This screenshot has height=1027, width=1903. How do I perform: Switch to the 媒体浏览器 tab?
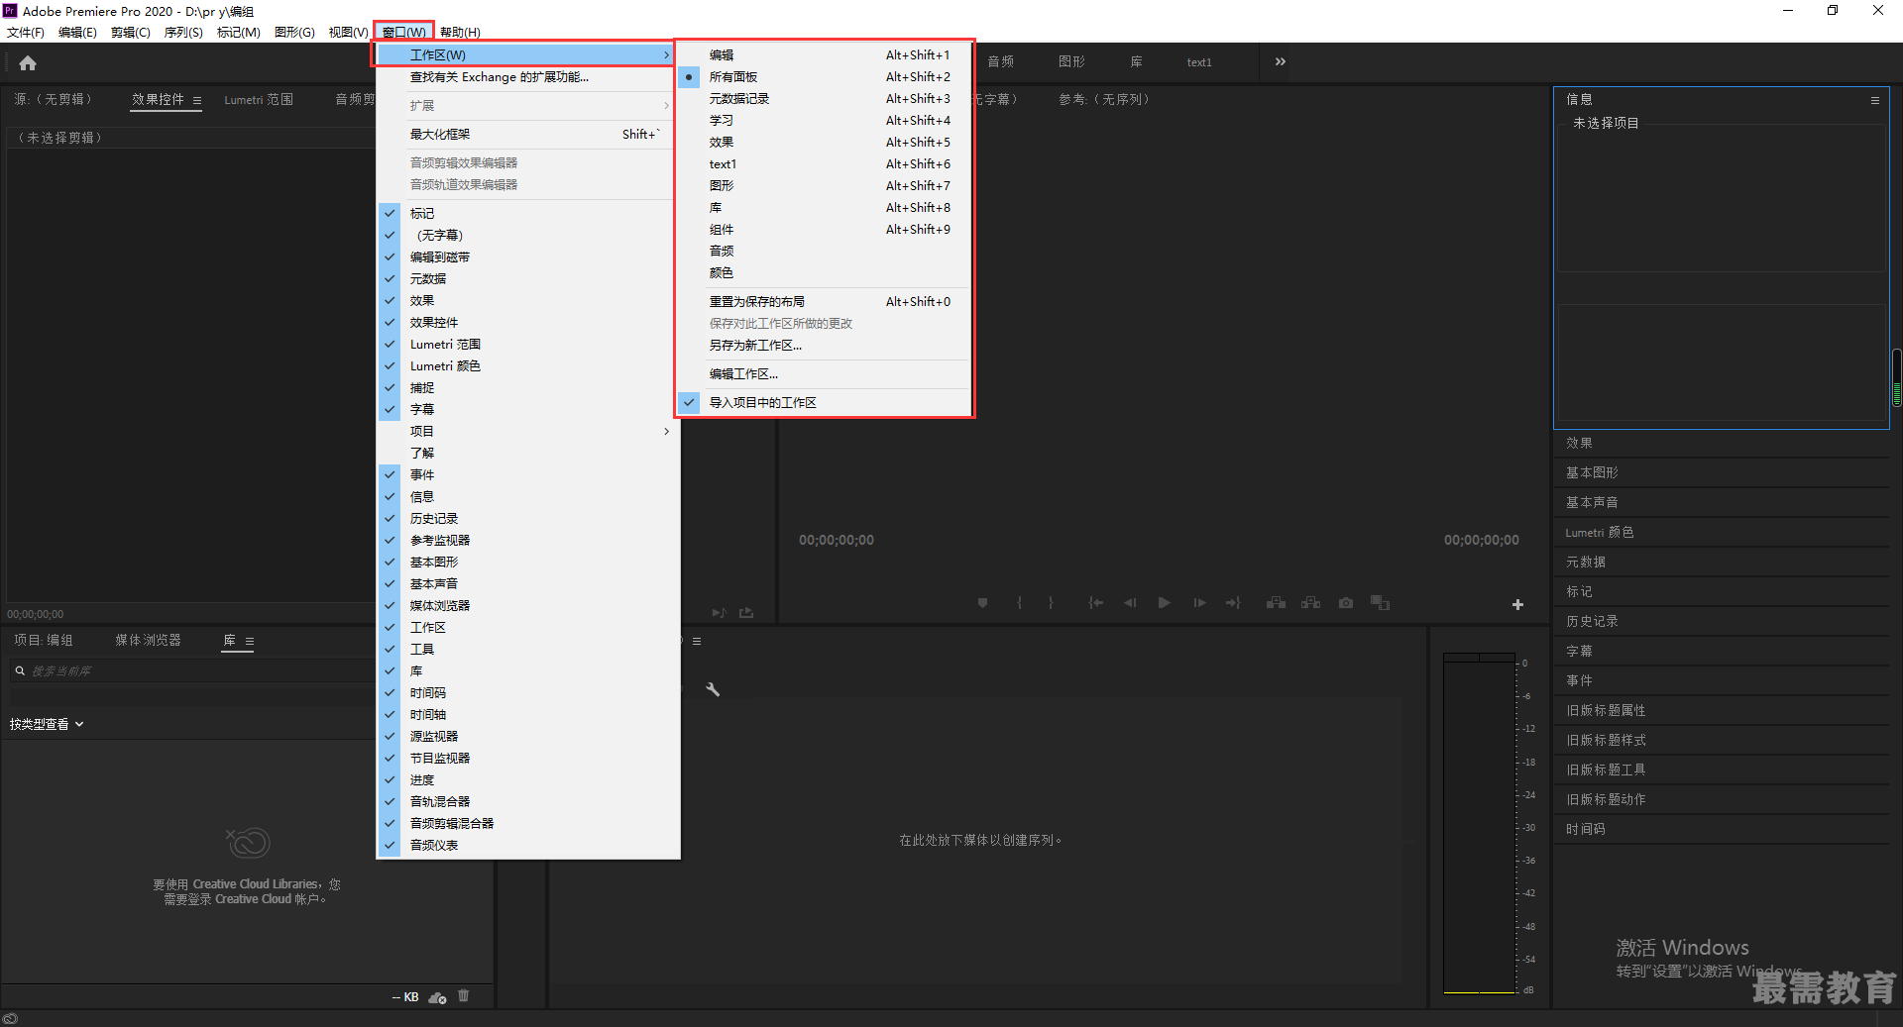click(148, 640)
